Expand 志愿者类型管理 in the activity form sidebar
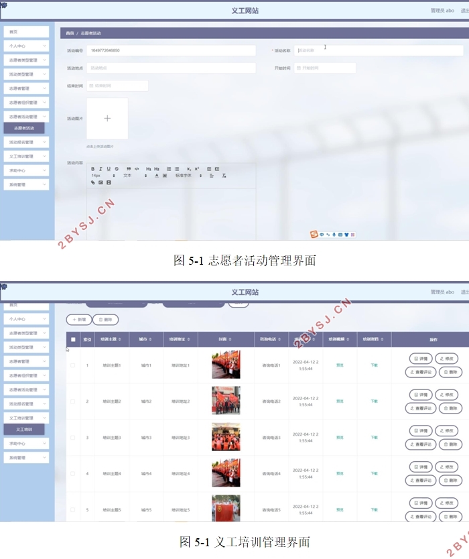 point(26,60)
